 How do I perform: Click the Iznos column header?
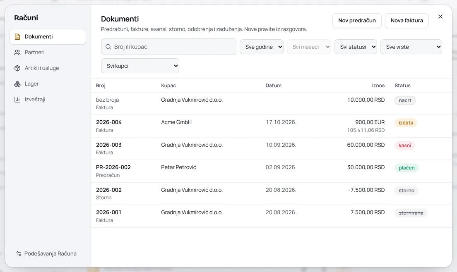coord(378,86)
